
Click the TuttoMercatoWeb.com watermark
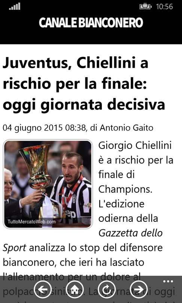(x=32, y=221)
